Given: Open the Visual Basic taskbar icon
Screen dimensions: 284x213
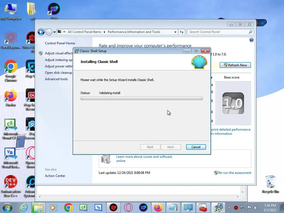Looking at the screenshot, I should 98,207.
